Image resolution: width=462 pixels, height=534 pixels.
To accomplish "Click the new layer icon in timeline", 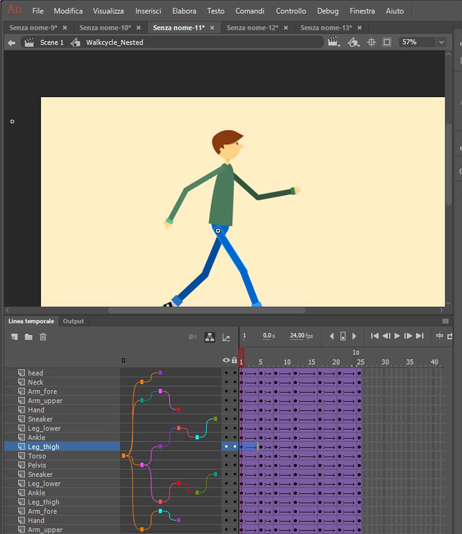I will point(14,337).
